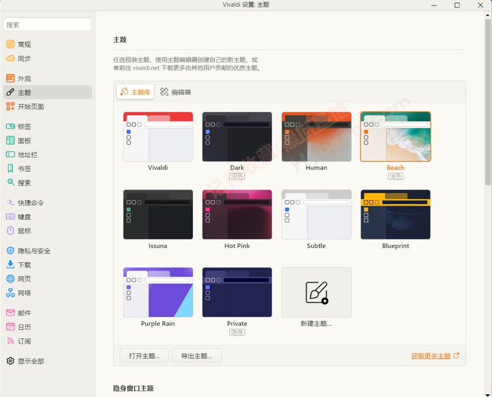
Task: Click the 隐身窗口主题 heading
Action: point(133,388)
